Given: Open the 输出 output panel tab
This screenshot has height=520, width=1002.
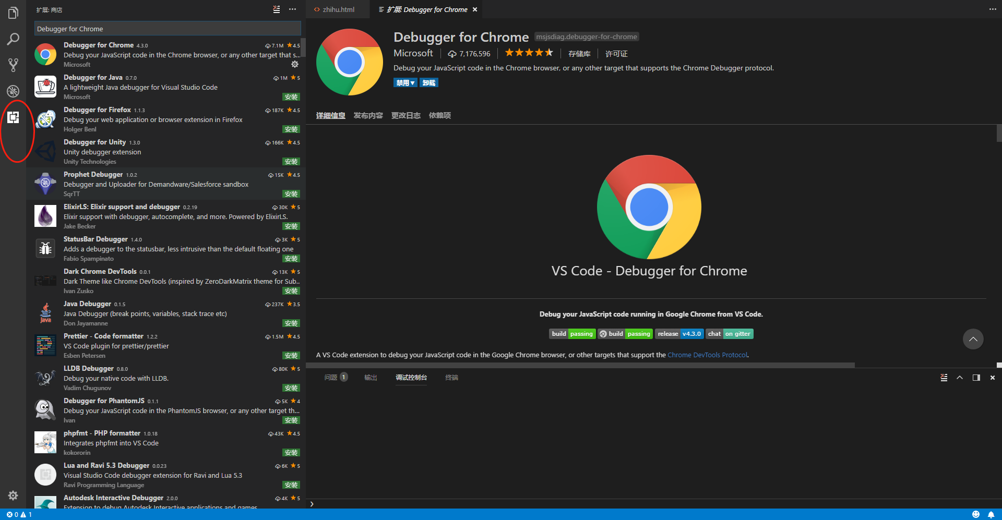Looking at the screenshot, I should [371, 377].
